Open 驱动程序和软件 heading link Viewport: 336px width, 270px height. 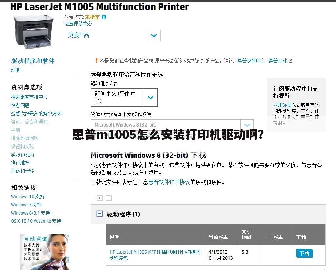(33, 61)
